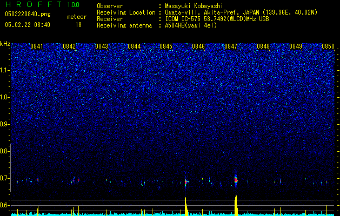Click time marker 0849

pyautogui.click(x=296, y=46)
